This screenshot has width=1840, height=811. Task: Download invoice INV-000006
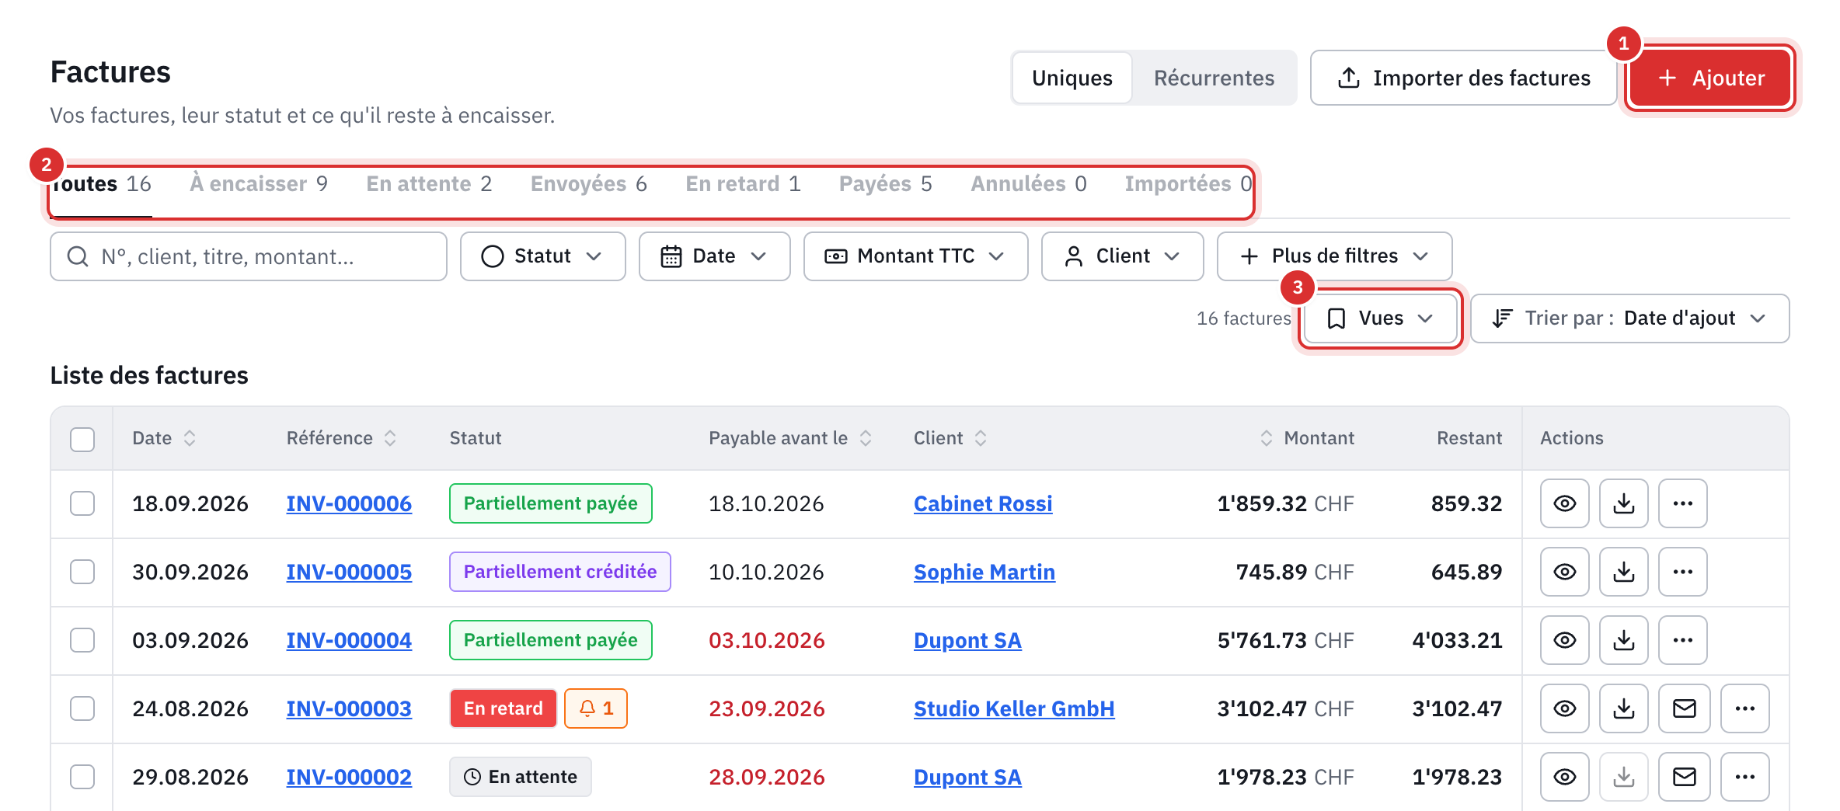(x=1623, y=503)
